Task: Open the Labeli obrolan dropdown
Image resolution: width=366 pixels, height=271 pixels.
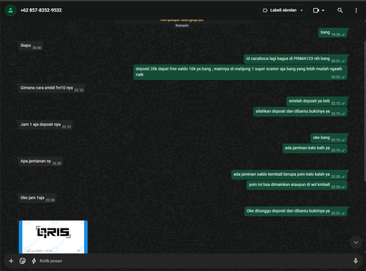Action: pos(283,10)
